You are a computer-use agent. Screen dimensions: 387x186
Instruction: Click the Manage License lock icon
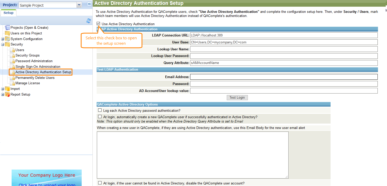[12, 83]
